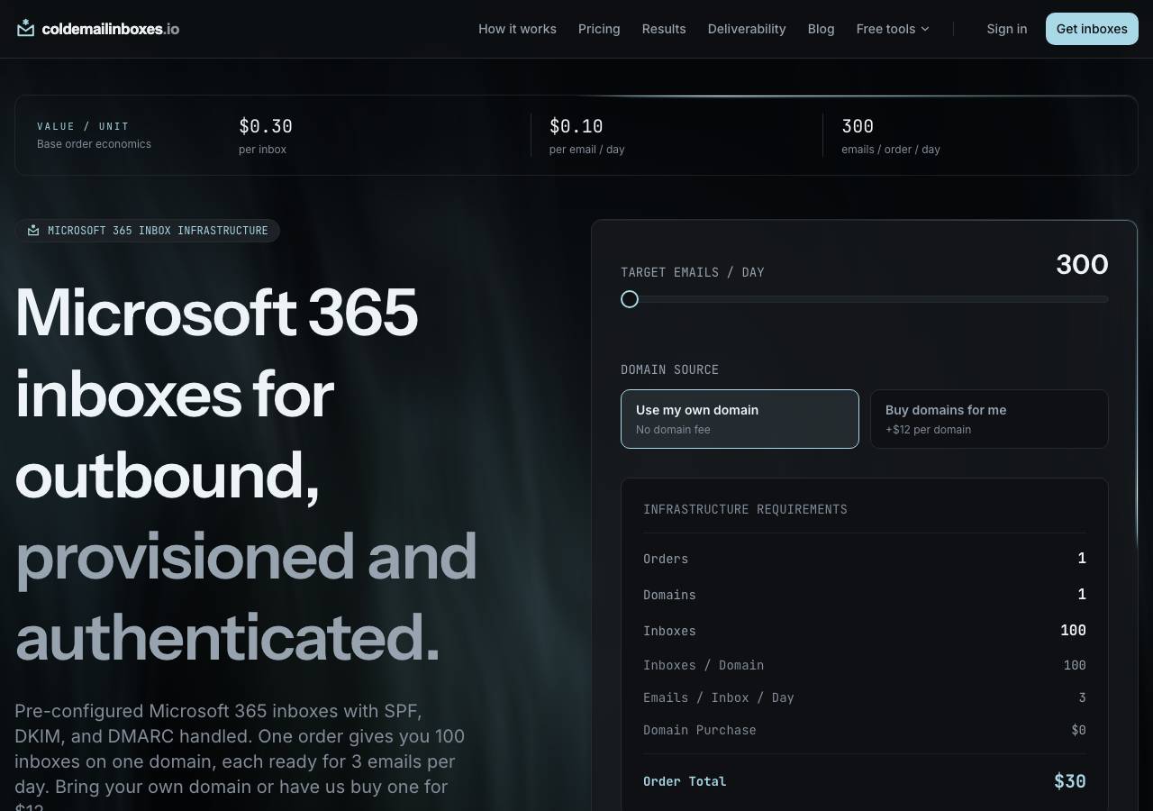The width and height of the screenshot is (1153, 811).
Task: Click the coldemailinboxes.io envelope logo icon
Action: [25, 28]
